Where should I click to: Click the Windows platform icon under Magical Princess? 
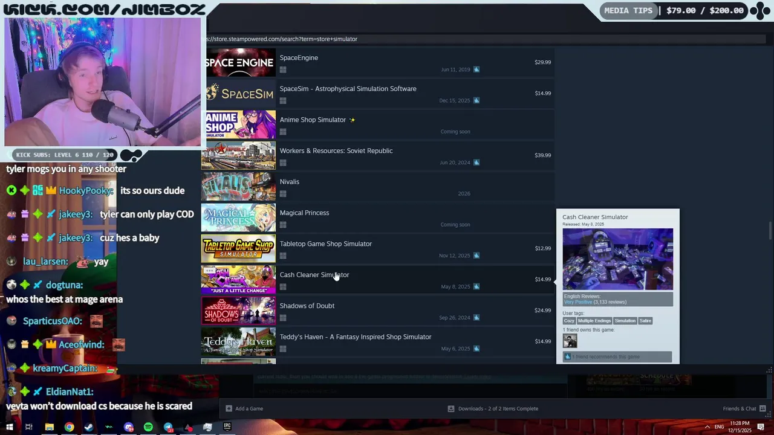point(283,225)
